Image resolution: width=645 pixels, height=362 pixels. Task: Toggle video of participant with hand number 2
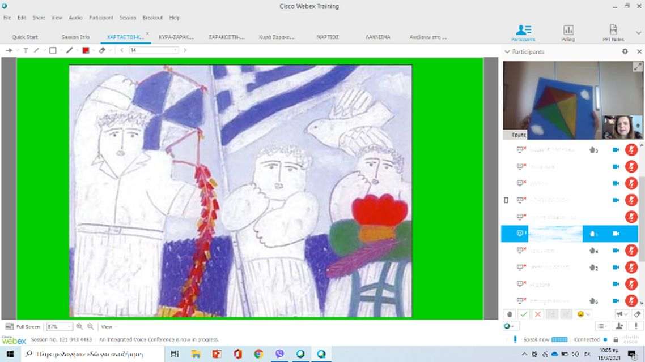click(616, 267)
